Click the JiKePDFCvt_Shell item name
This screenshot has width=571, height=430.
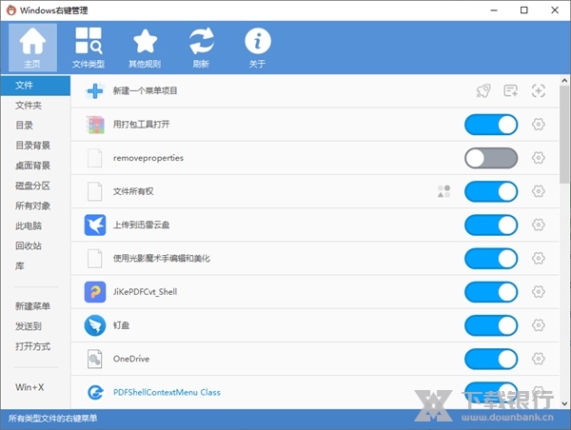tap(145, 292)
